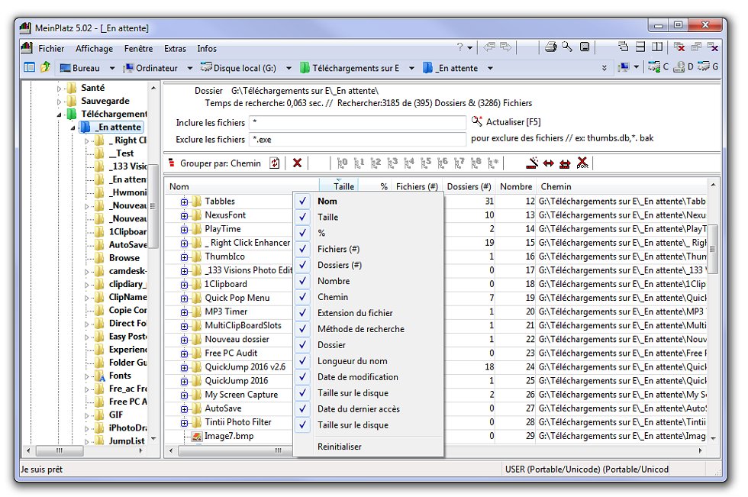The image size is (748, 497).
Task: Open the Téléchargements sur E dropdown arrow
Action: pyautogui.click(x=411, y=68)
